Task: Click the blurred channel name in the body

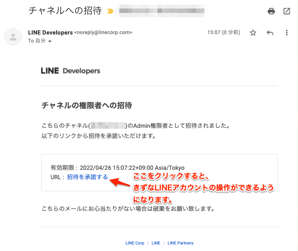Action: tap(109, 126)
